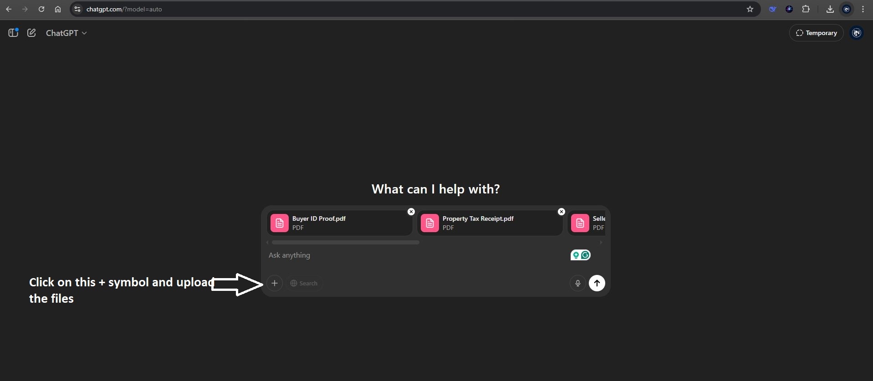
Task: Expand the ChatGPT model dropdown
Action: pyautogui.click(x=66, y=33)
